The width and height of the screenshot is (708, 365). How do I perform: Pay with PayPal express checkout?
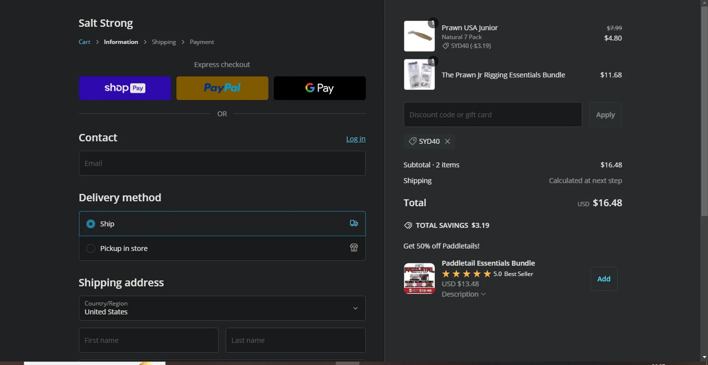point(222,88)
